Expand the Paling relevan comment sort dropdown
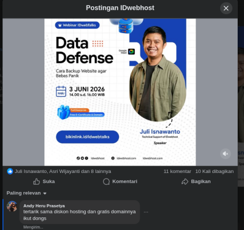 (26, 193)
